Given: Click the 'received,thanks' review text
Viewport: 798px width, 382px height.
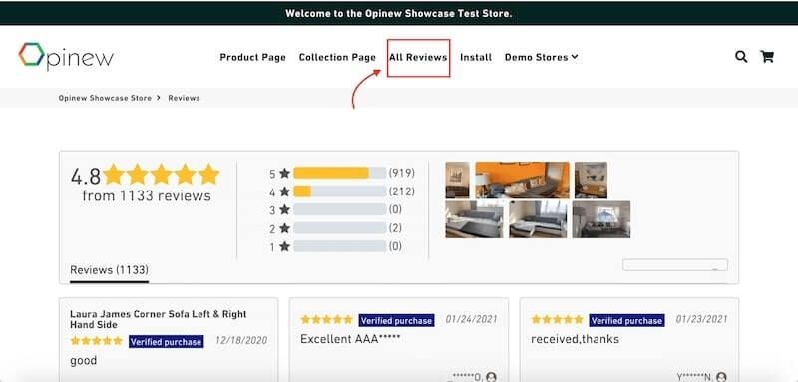Looking at the screenshot, I should click(x=576, y=339).
